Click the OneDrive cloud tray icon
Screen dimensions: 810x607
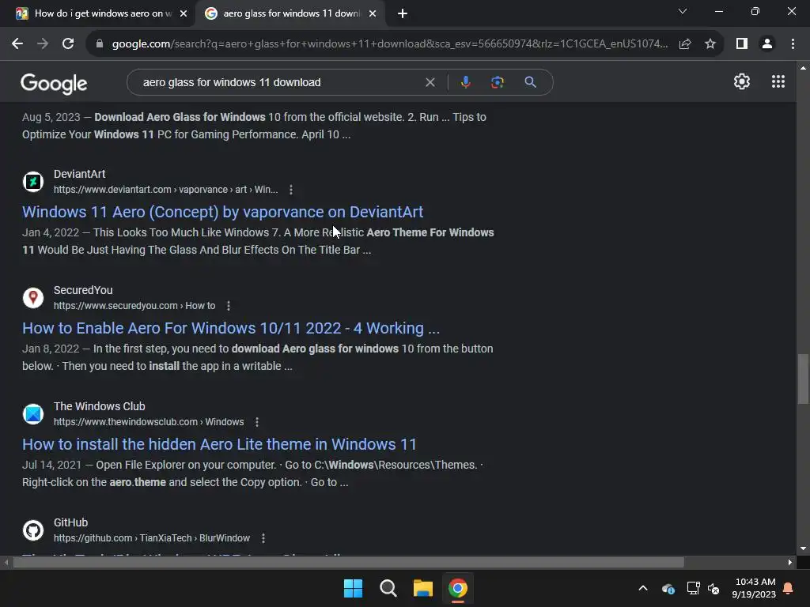point(668,588)
